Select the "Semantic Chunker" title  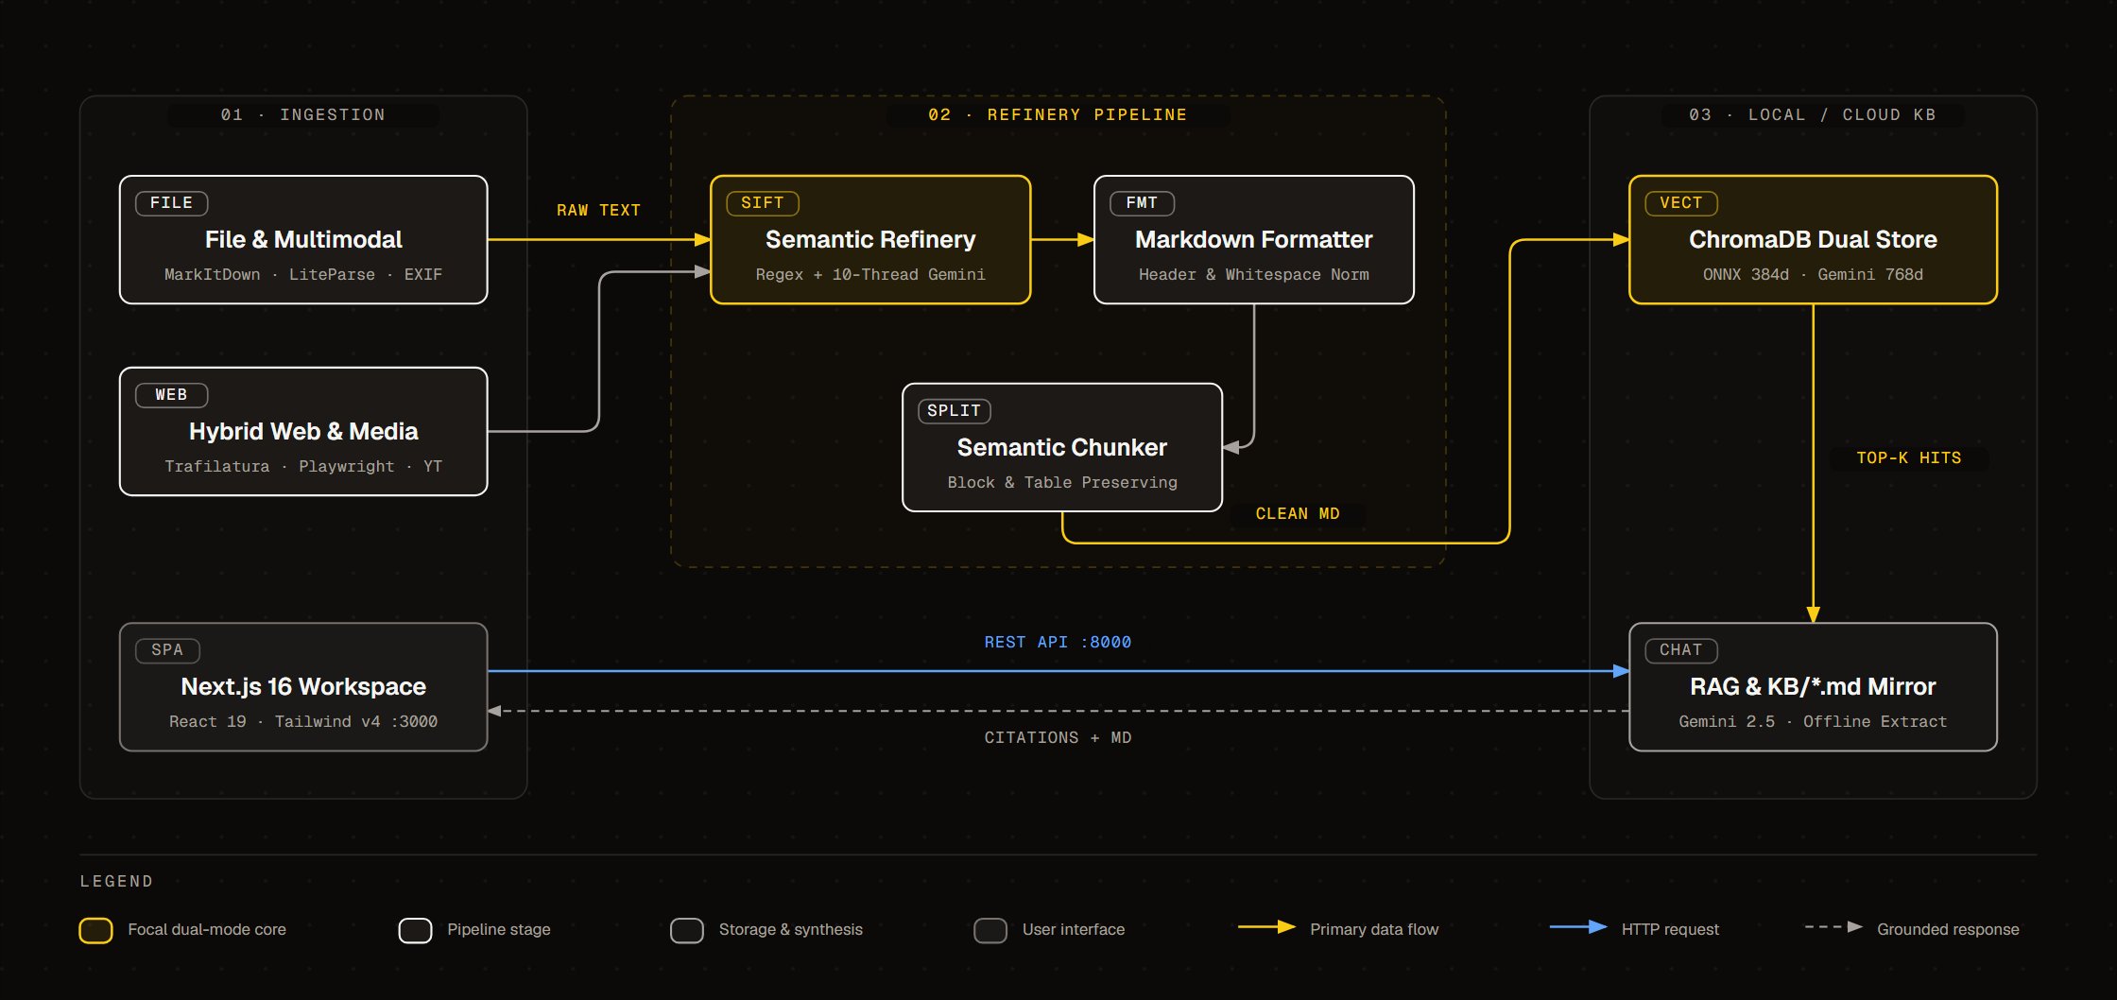click(x=1062, y=448)
